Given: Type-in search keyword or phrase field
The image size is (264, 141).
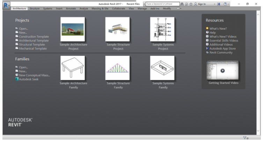Looking at the screenshot, I should [x=162, y=4].
